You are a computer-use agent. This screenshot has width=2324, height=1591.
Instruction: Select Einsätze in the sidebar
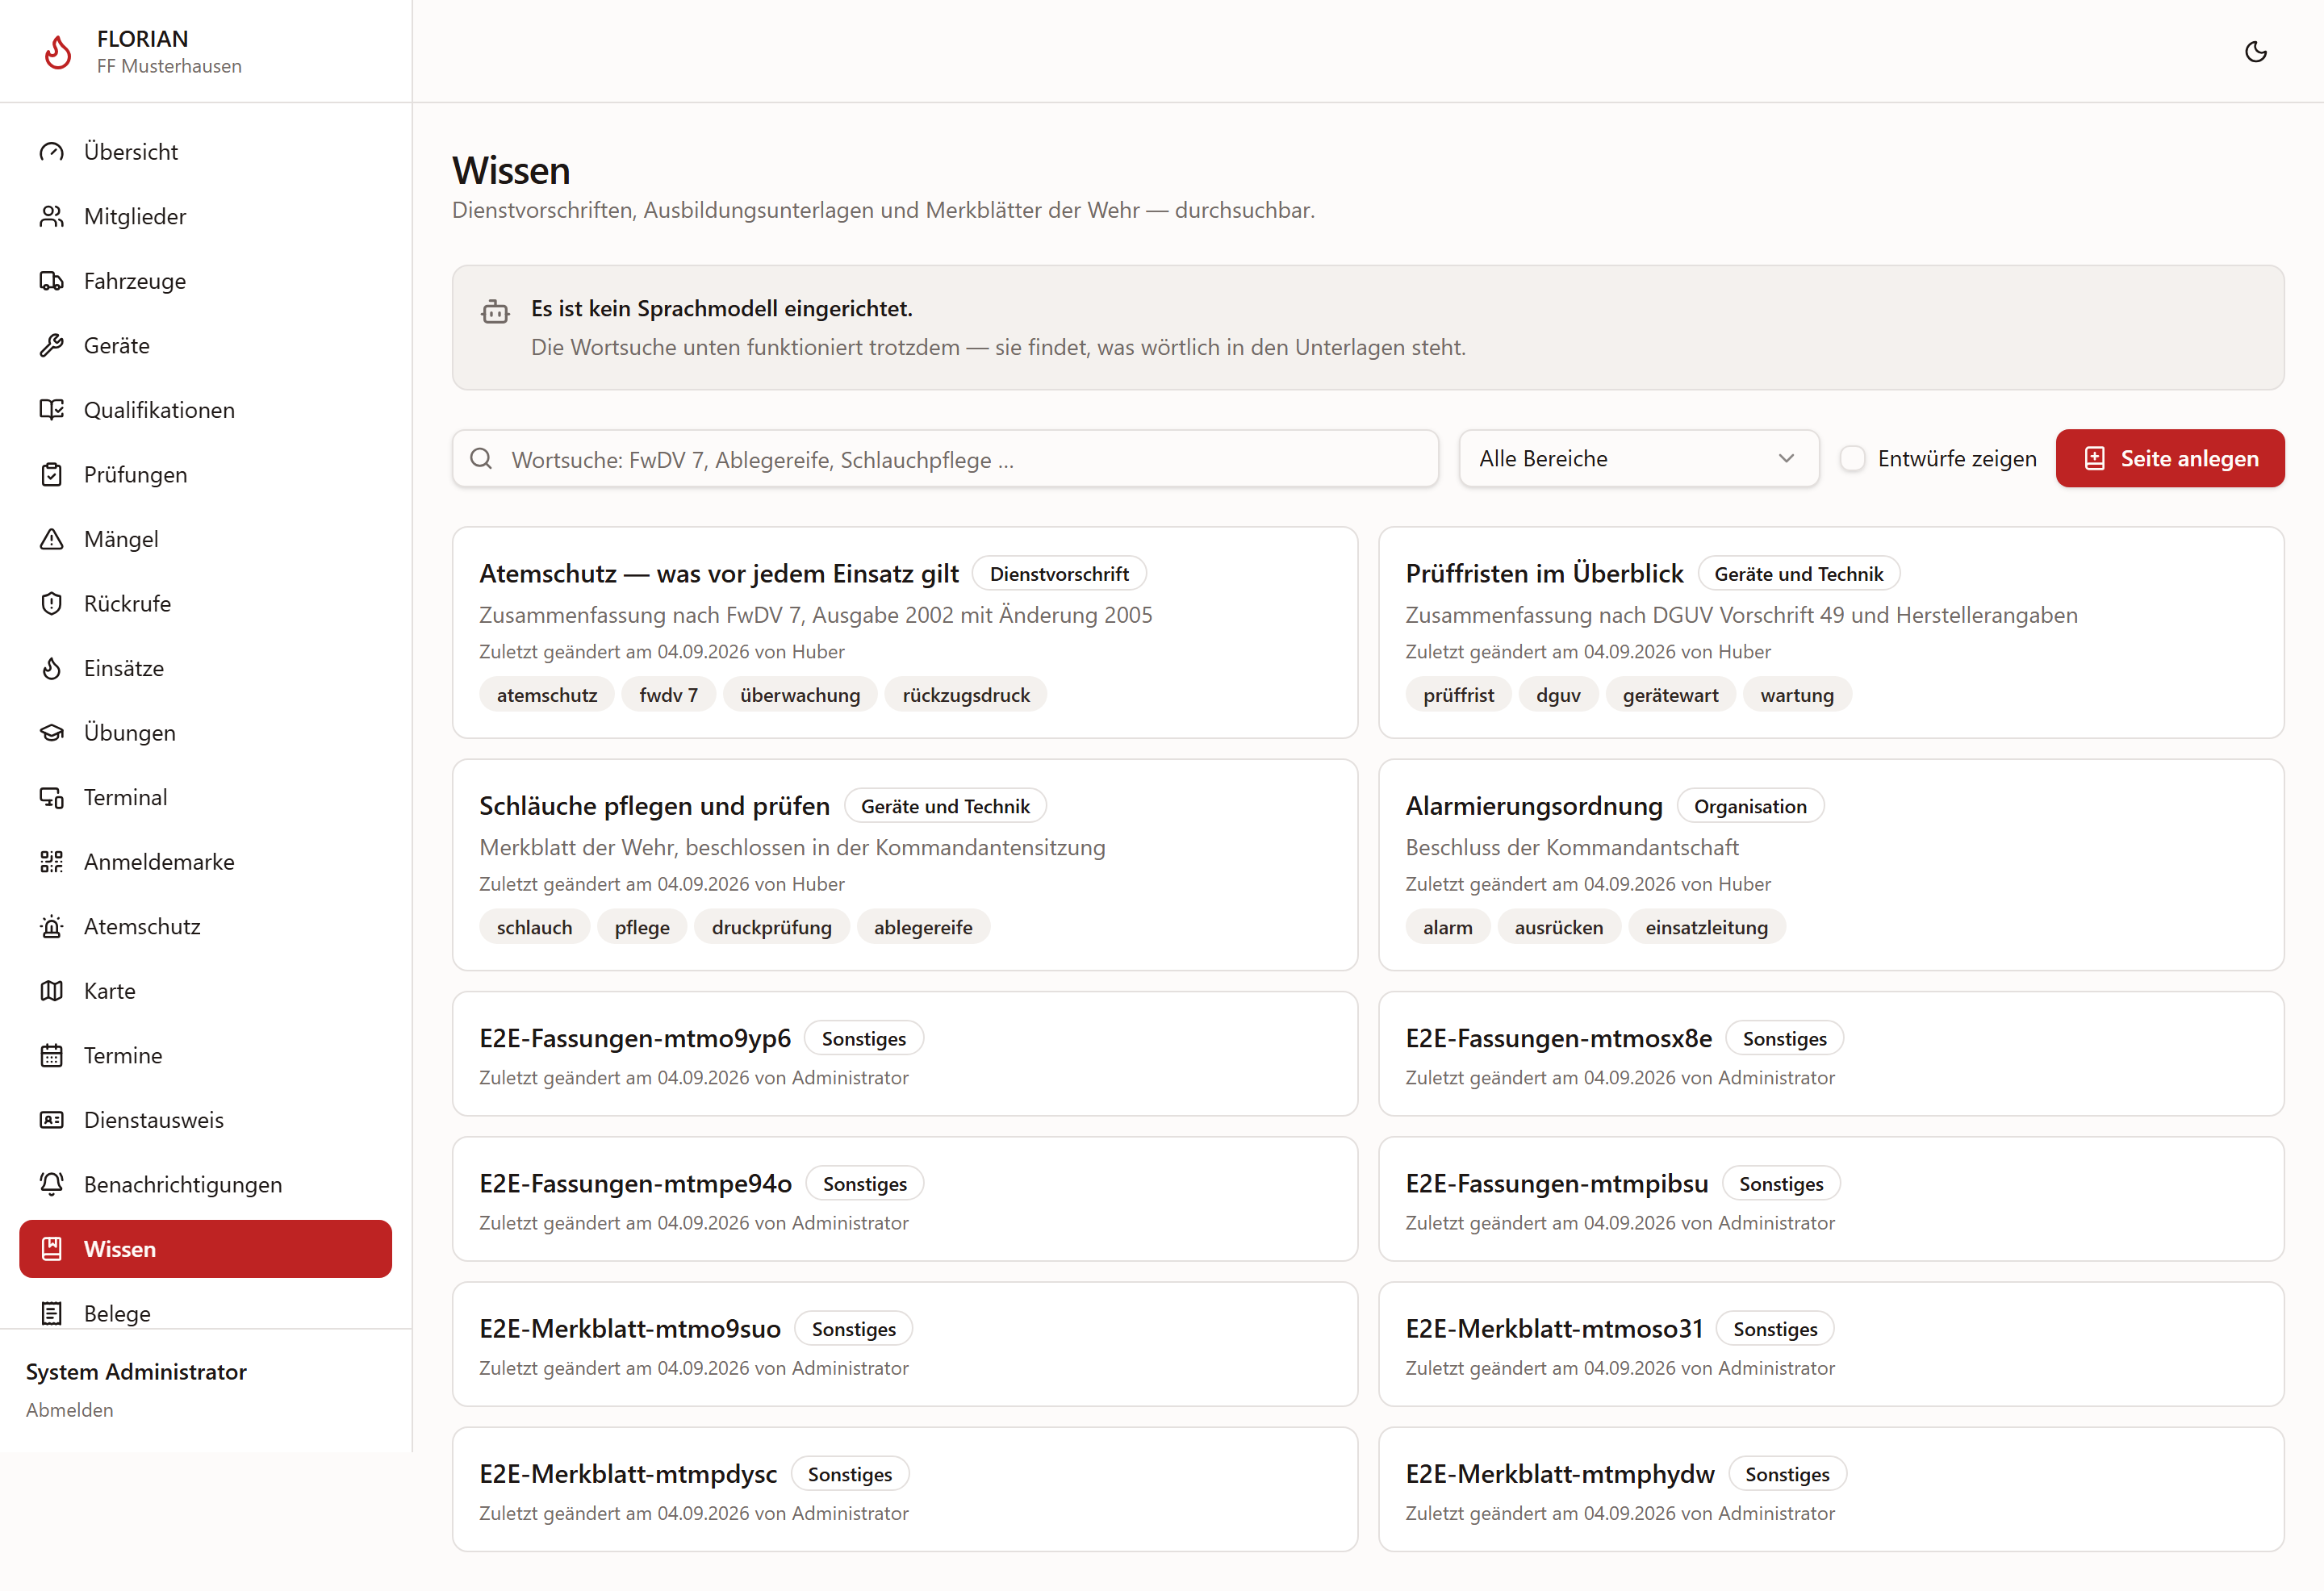pyautogui.click(x=205, y=668)
